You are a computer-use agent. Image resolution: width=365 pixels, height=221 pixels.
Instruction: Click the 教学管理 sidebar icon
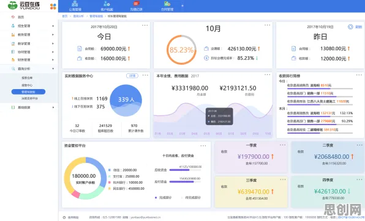(13, 43)
